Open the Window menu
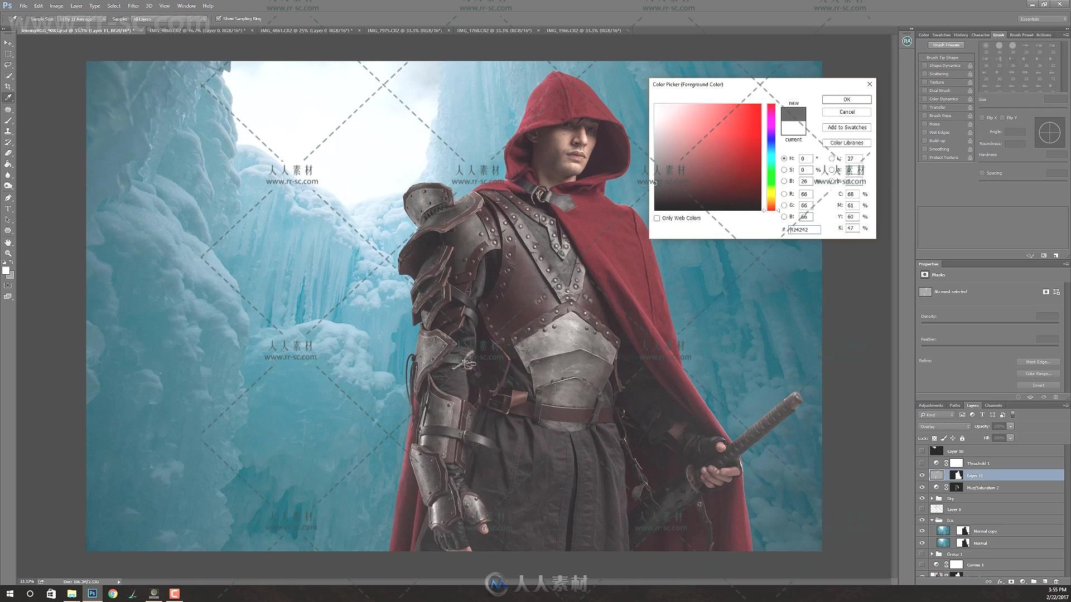This screenshot has width=1071, height=602. pyautogui.click(x=186, y=6)
